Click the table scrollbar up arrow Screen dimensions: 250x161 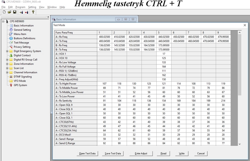pyautogui.click(x=239, y=32)
